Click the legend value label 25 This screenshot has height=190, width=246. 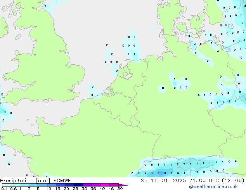75,189
